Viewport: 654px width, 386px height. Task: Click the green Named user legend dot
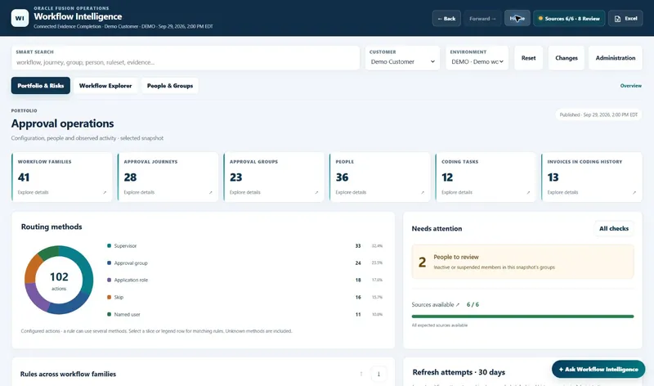110,314
